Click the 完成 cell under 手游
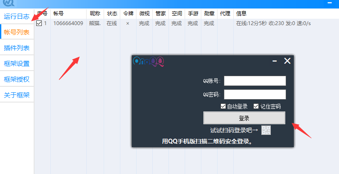Viewport: 339px width, 174px height. point(193,23)
